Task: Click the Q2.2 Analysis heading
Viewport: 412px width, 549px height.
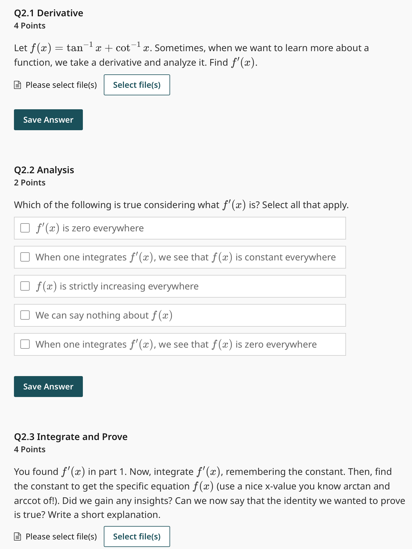Action: 44,170
